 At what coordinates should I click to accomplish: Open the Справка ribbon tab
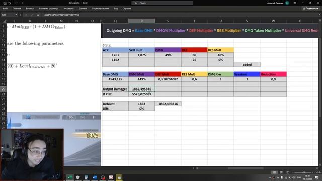point(127,9)
